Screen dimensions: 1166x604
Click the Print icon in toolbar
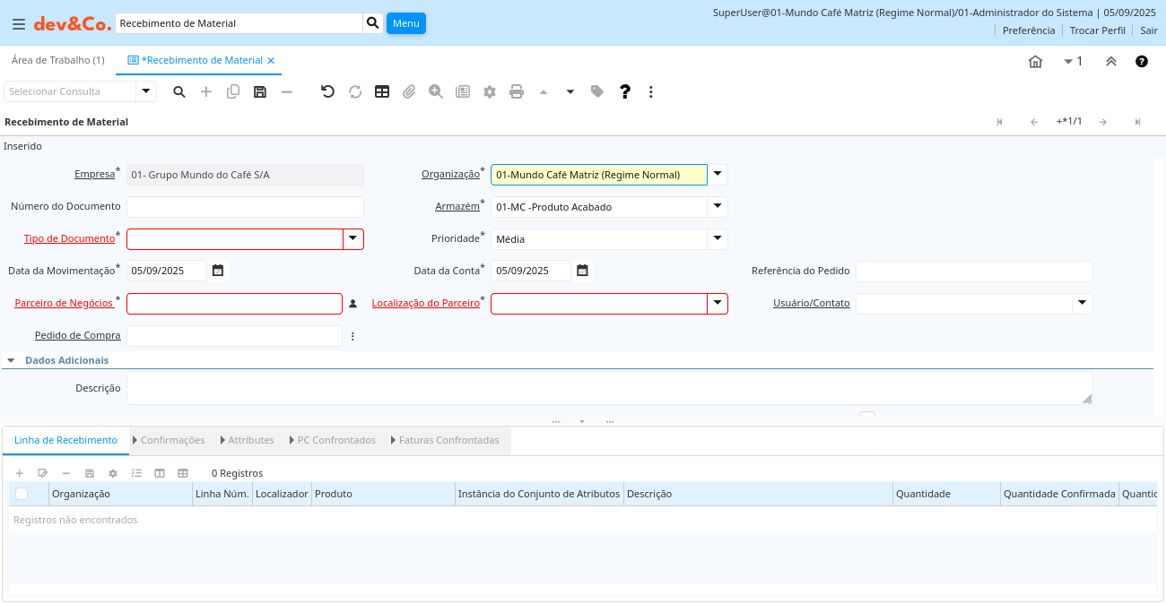pyautogui.click(x=517, y=91)
